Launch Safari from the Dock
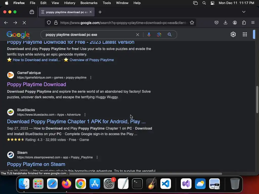The height and width of the screenshot is (194, 259). tap(52, 184)
